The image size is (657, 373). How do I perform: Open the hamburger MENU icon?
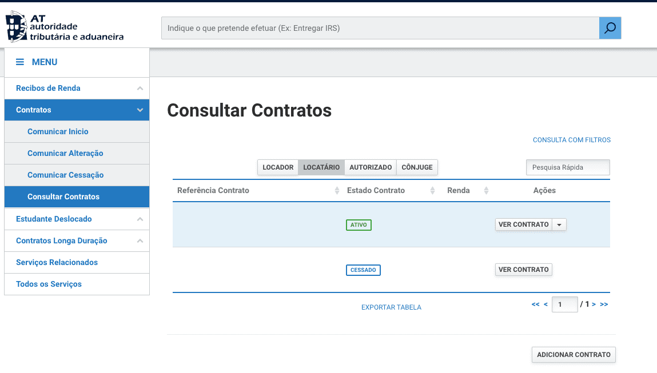[19, 62]
